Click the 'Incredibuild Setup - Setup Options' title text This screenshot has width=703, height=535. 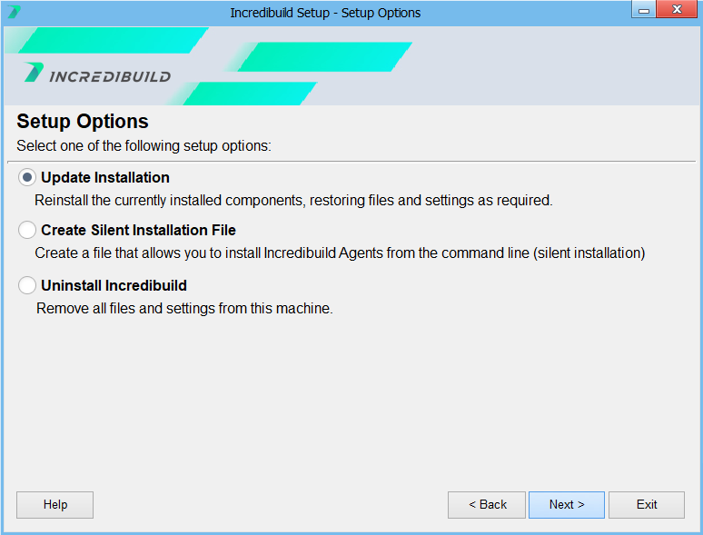[325, 13]
